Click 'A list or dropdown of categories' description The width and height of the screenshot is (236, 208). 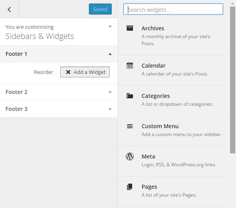pos(177,104)
